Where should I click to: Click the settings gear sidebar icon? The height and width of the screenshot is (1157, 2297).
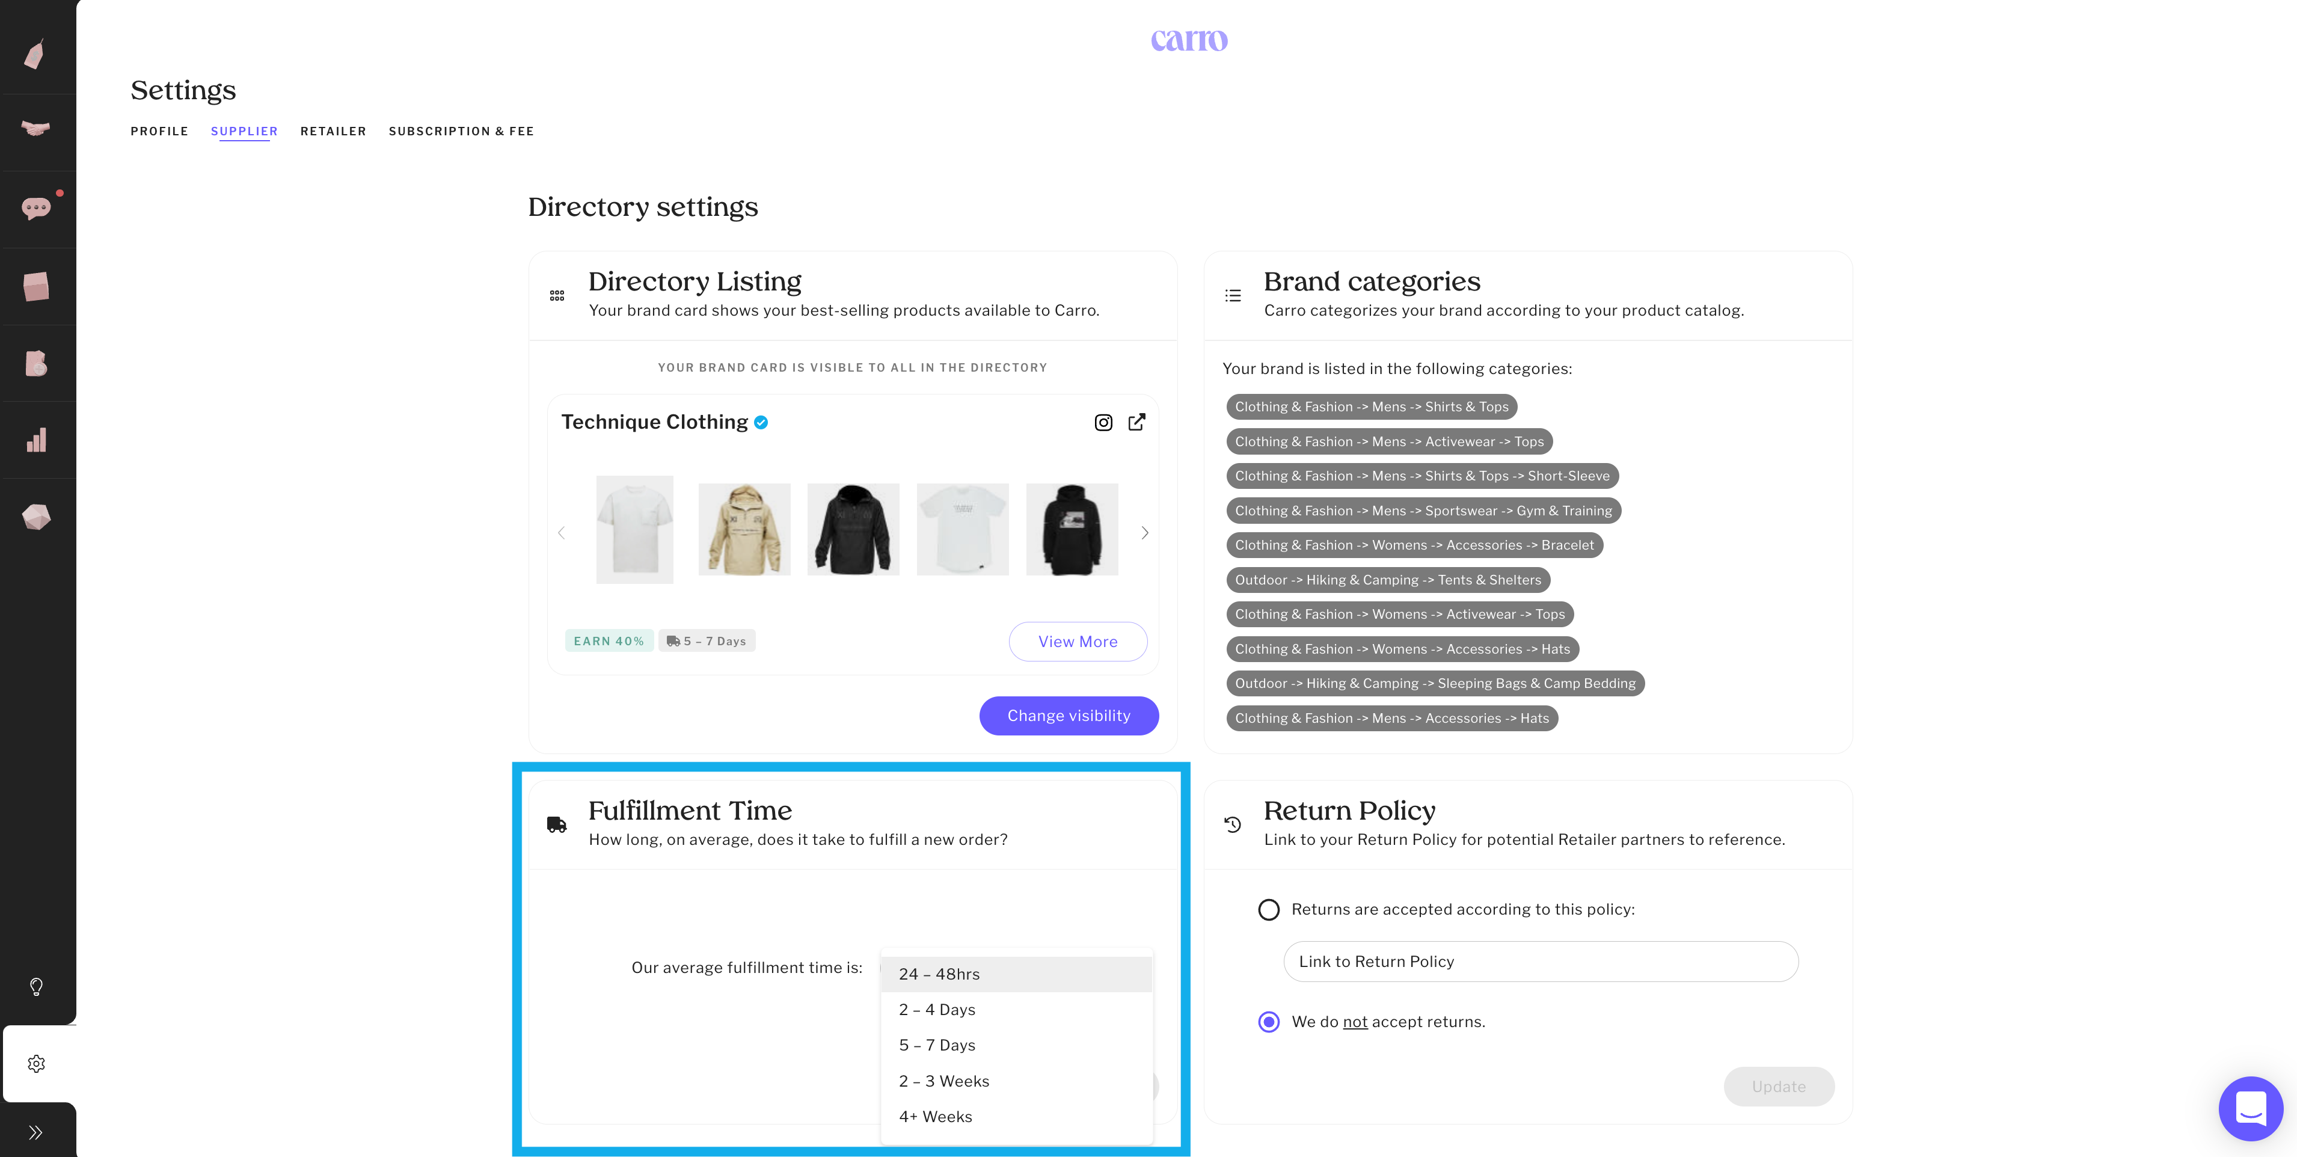[x=35, y=1063]
